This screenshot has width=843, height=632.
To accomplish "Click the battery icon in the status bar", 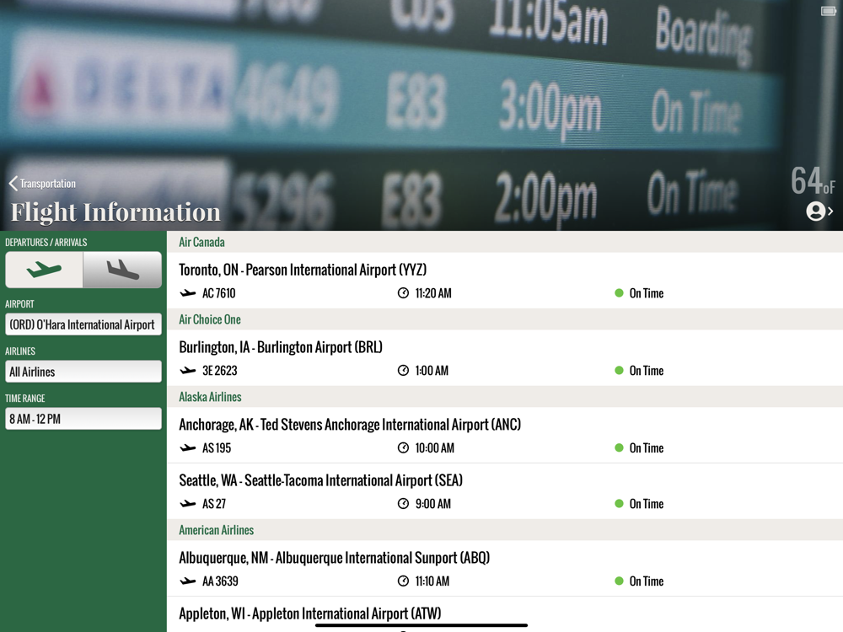I will click(828, 11).
